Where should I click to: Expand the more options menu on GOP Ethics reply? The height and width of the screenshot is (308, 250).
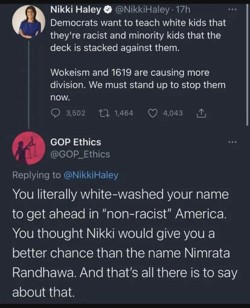coord(232,142)
